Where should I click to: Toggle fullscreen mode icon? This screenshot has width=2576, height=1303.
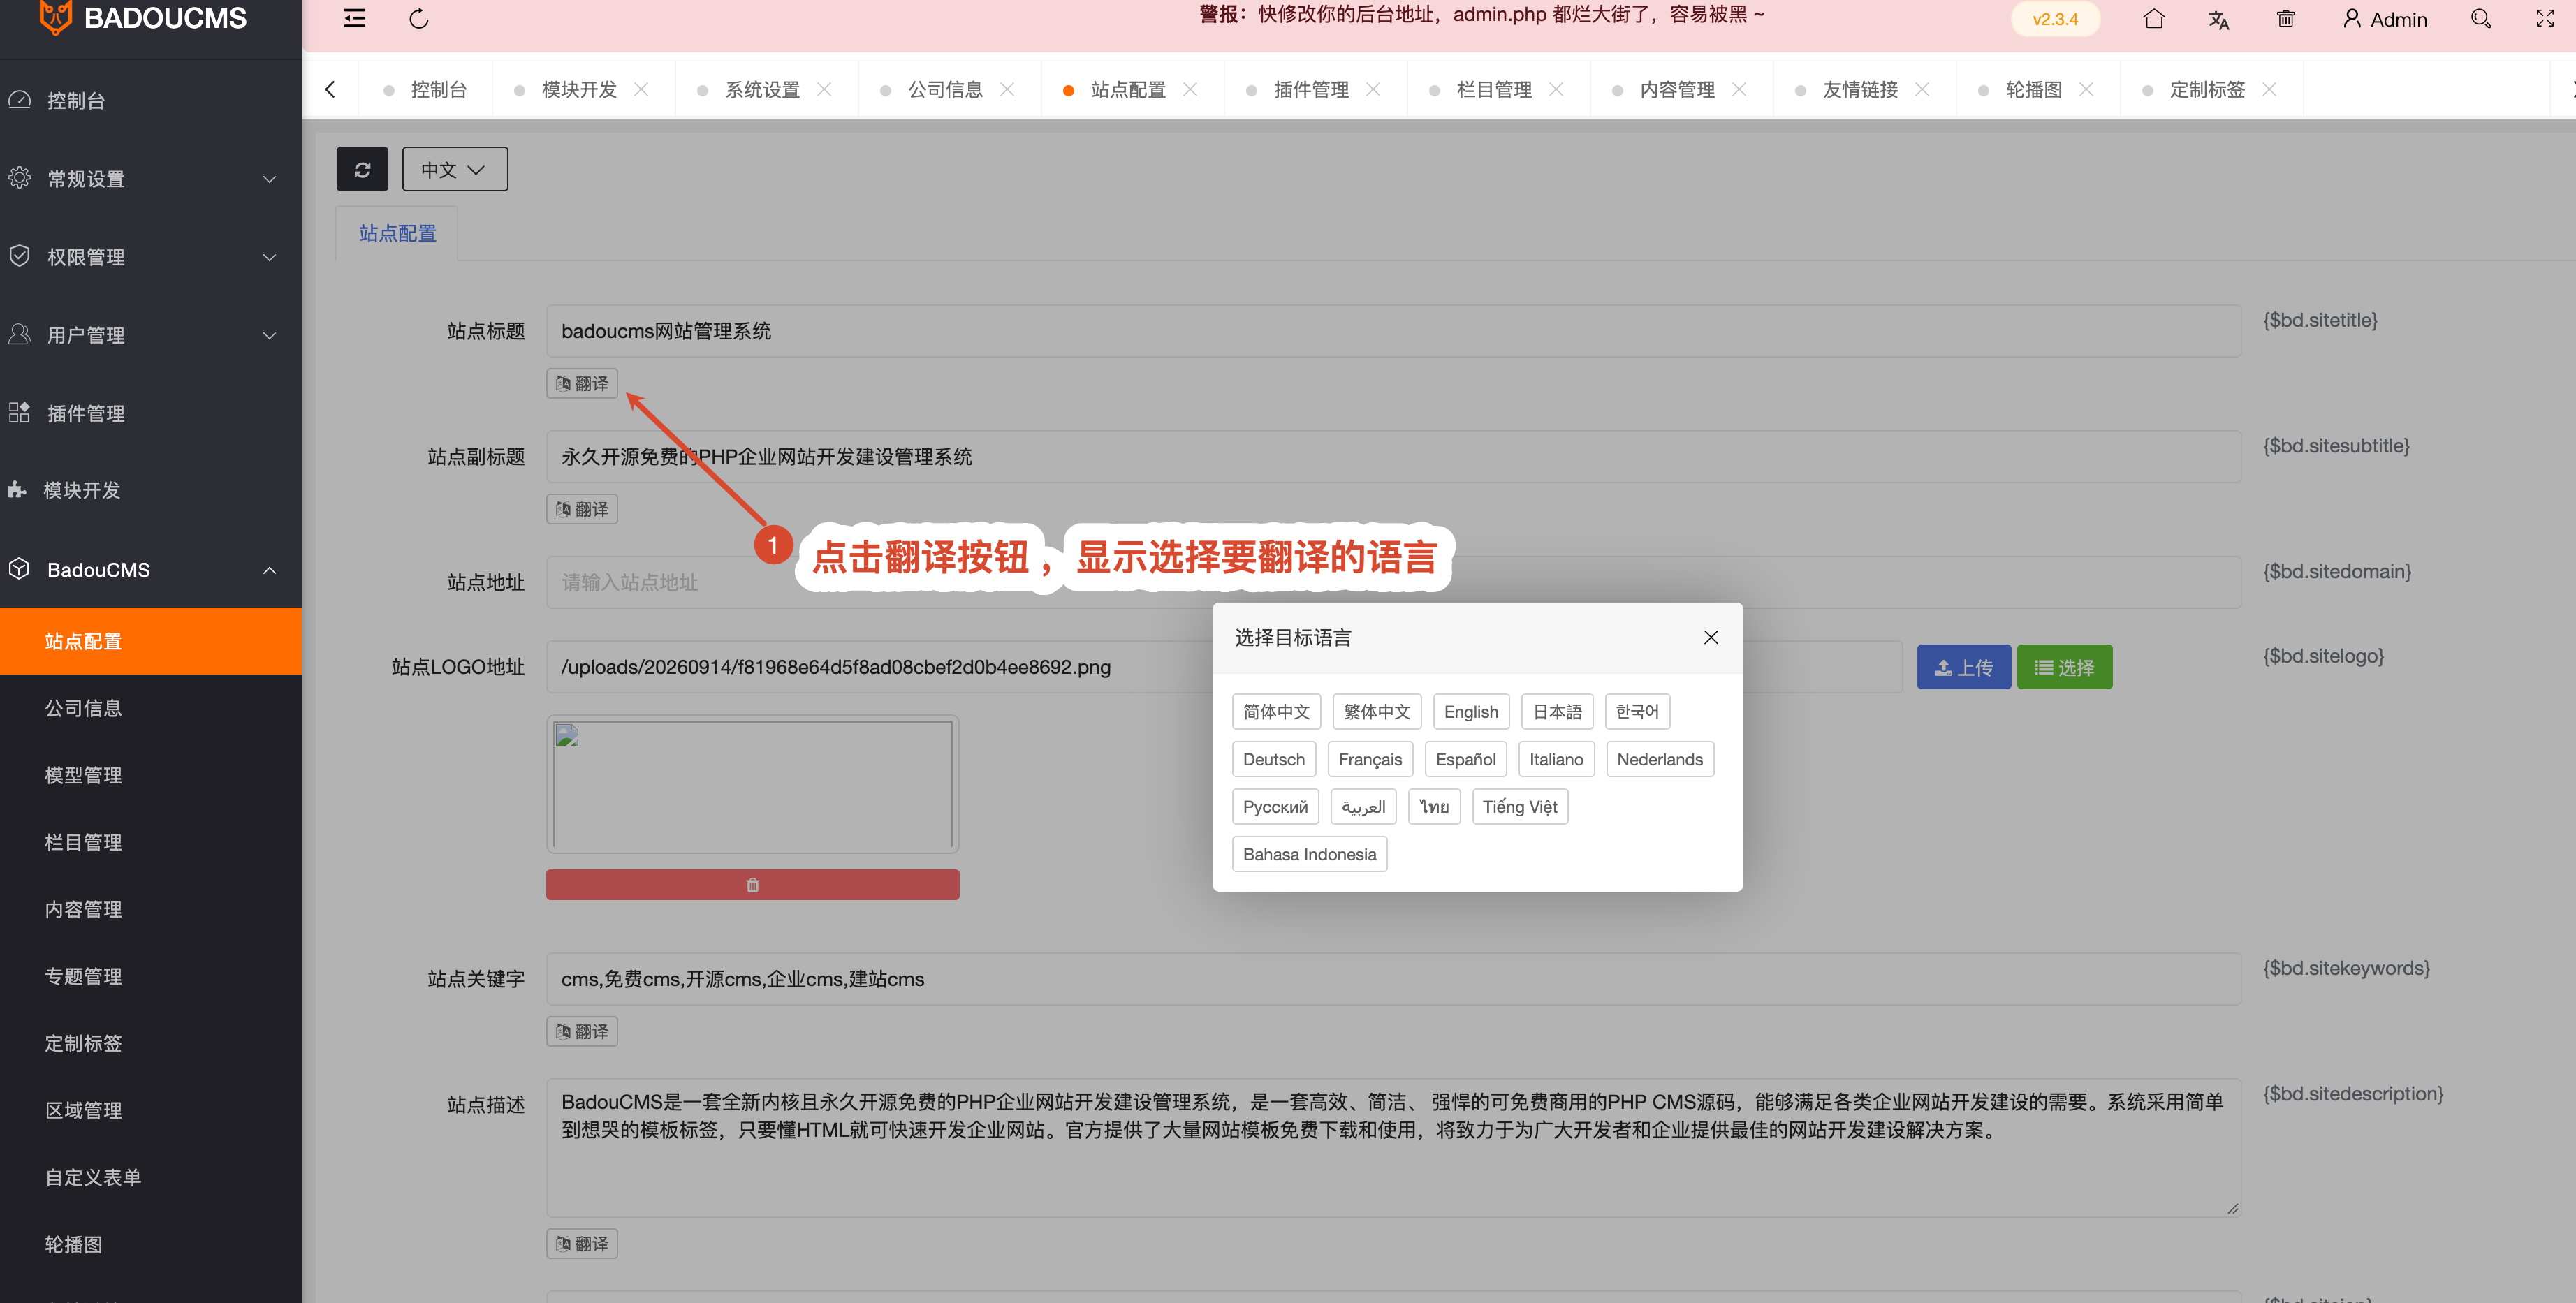click(2545, 19)
